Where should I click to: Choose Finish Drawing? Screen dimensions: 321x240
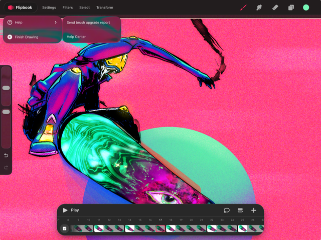pos(32,37)
